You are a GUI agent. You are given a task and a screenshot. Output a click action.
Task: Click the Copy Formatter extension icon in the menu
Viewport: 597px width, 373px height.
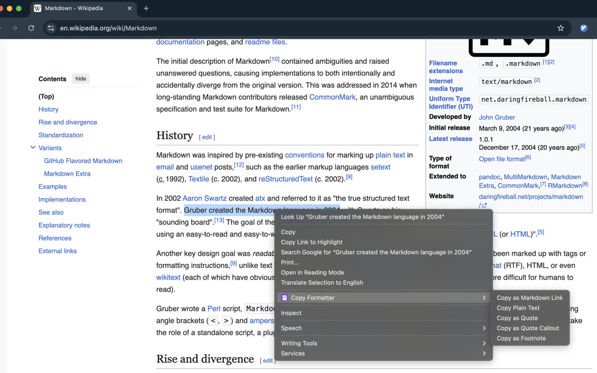[x=285, y=297]
